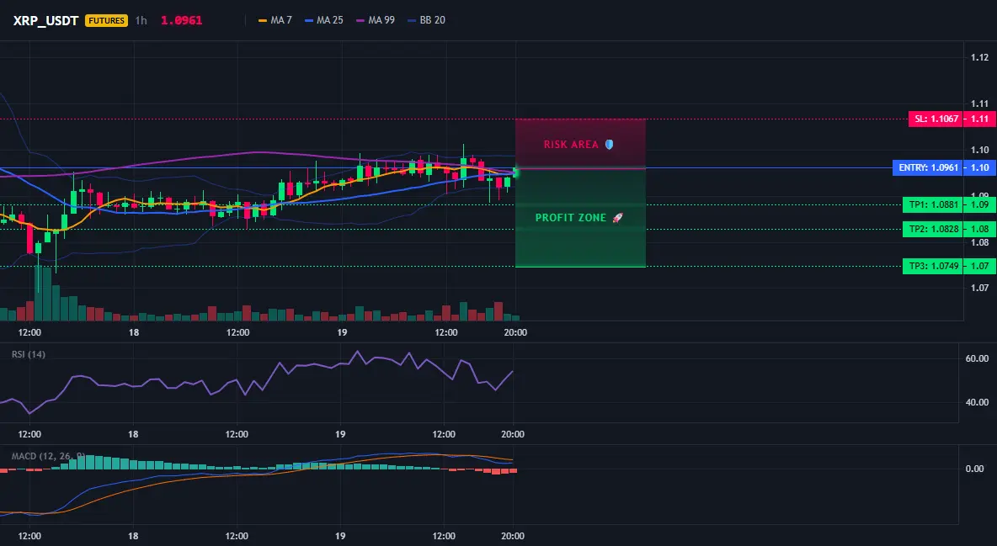Toggle the MA 7 legend item

(275, 20)
